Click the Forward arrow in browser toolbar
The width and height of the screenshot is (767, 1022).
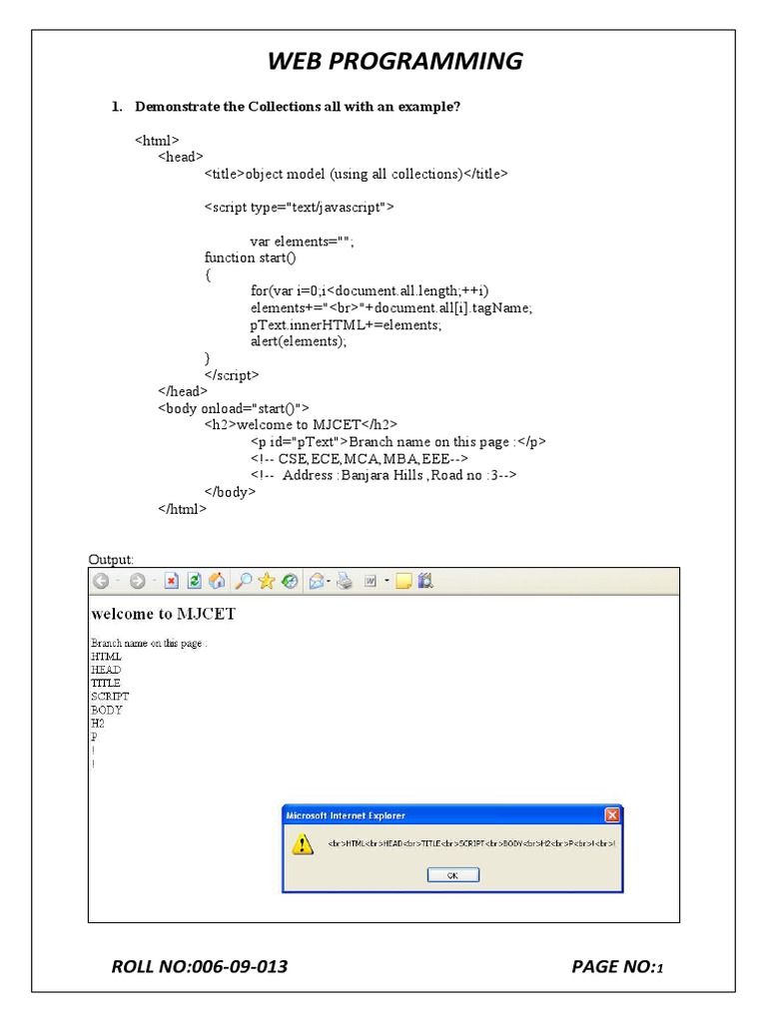point(137,581)
